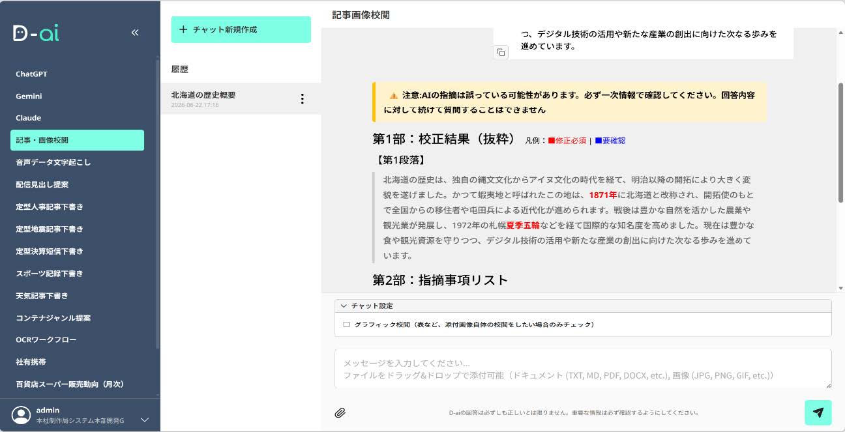845x432 pixels.
Task: Send the message with paper plane button
Action: (818, 412)
